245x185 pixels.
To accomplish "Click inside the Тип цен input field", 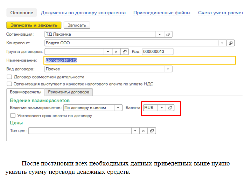I will point(80,131).
